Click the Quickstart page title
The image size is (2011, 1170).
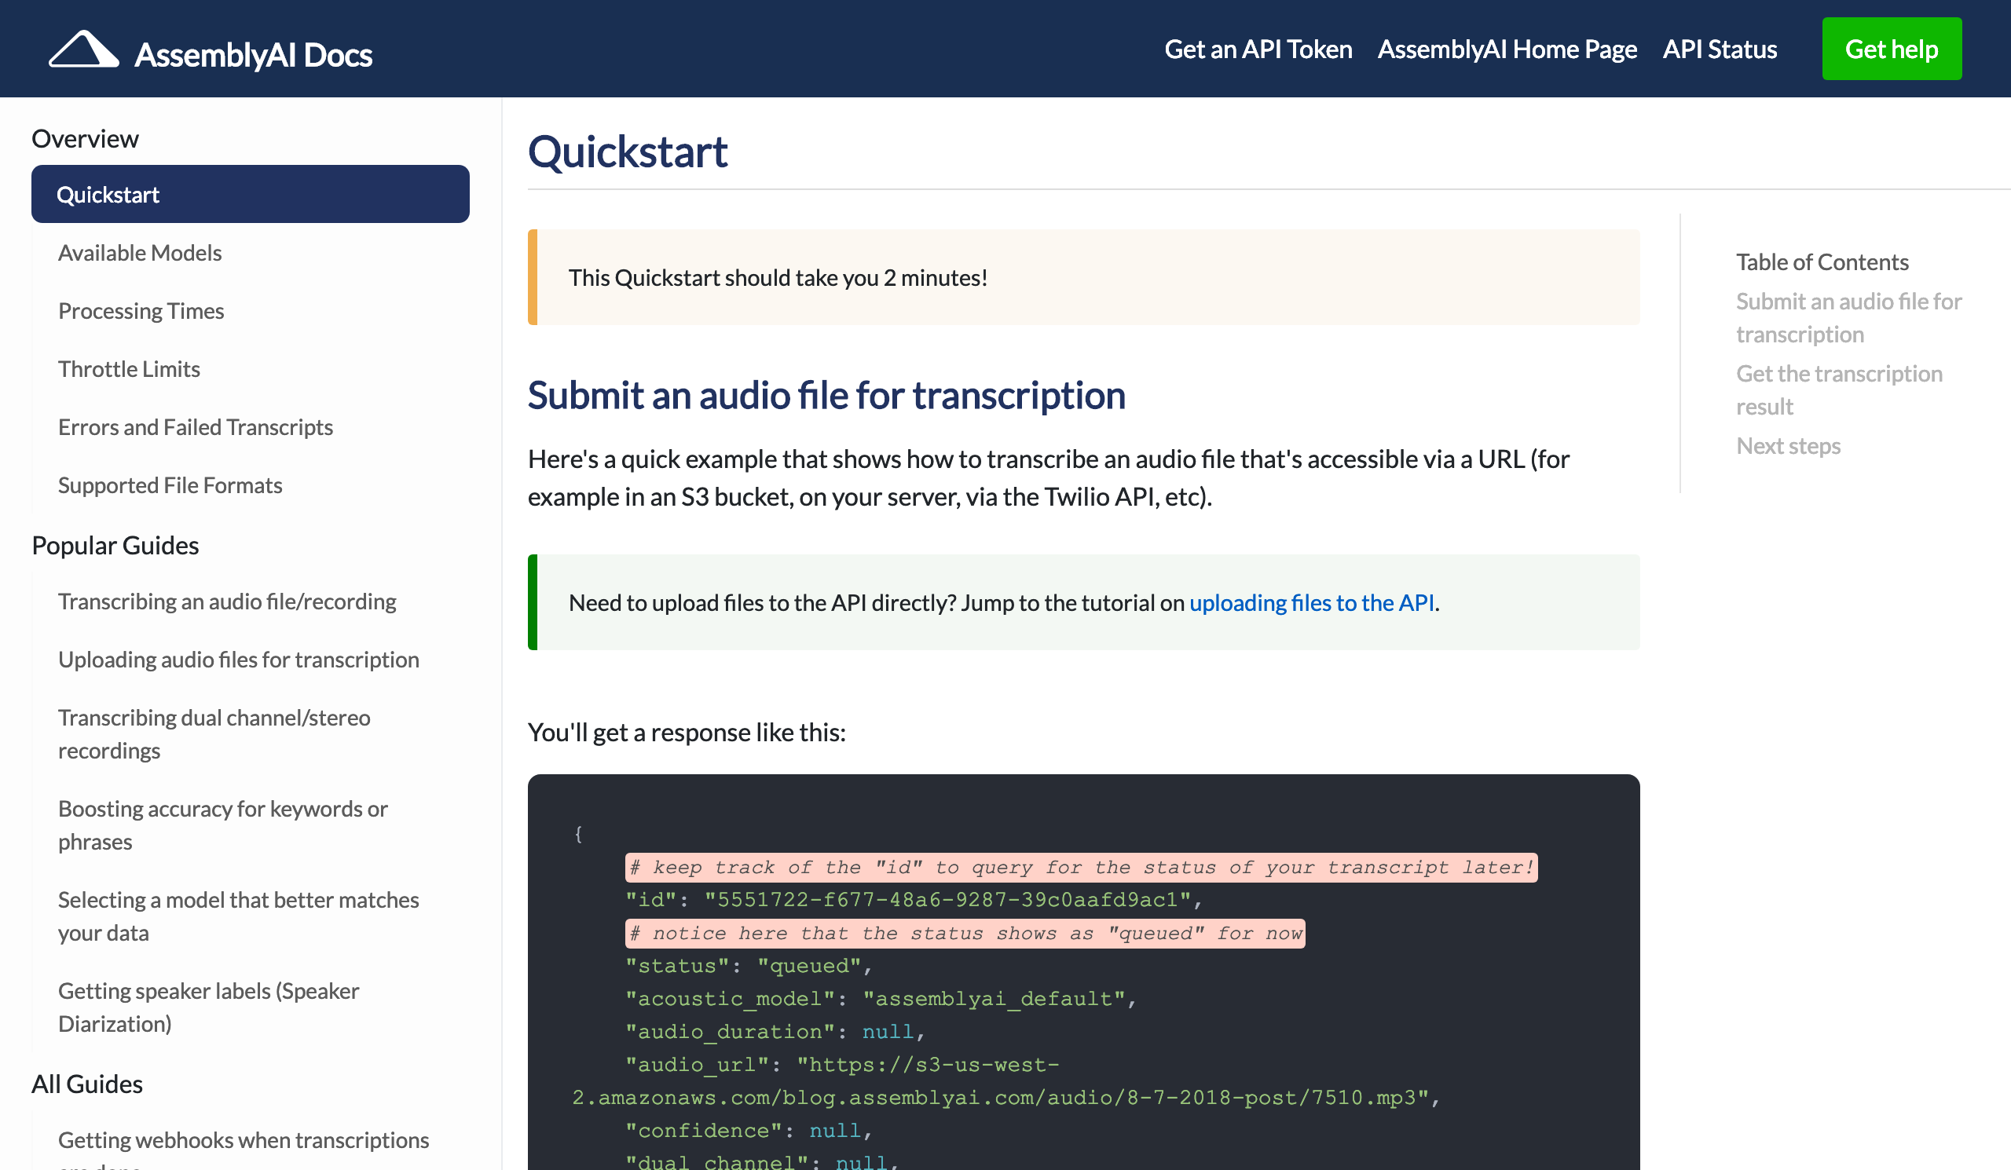coord(627,152)
